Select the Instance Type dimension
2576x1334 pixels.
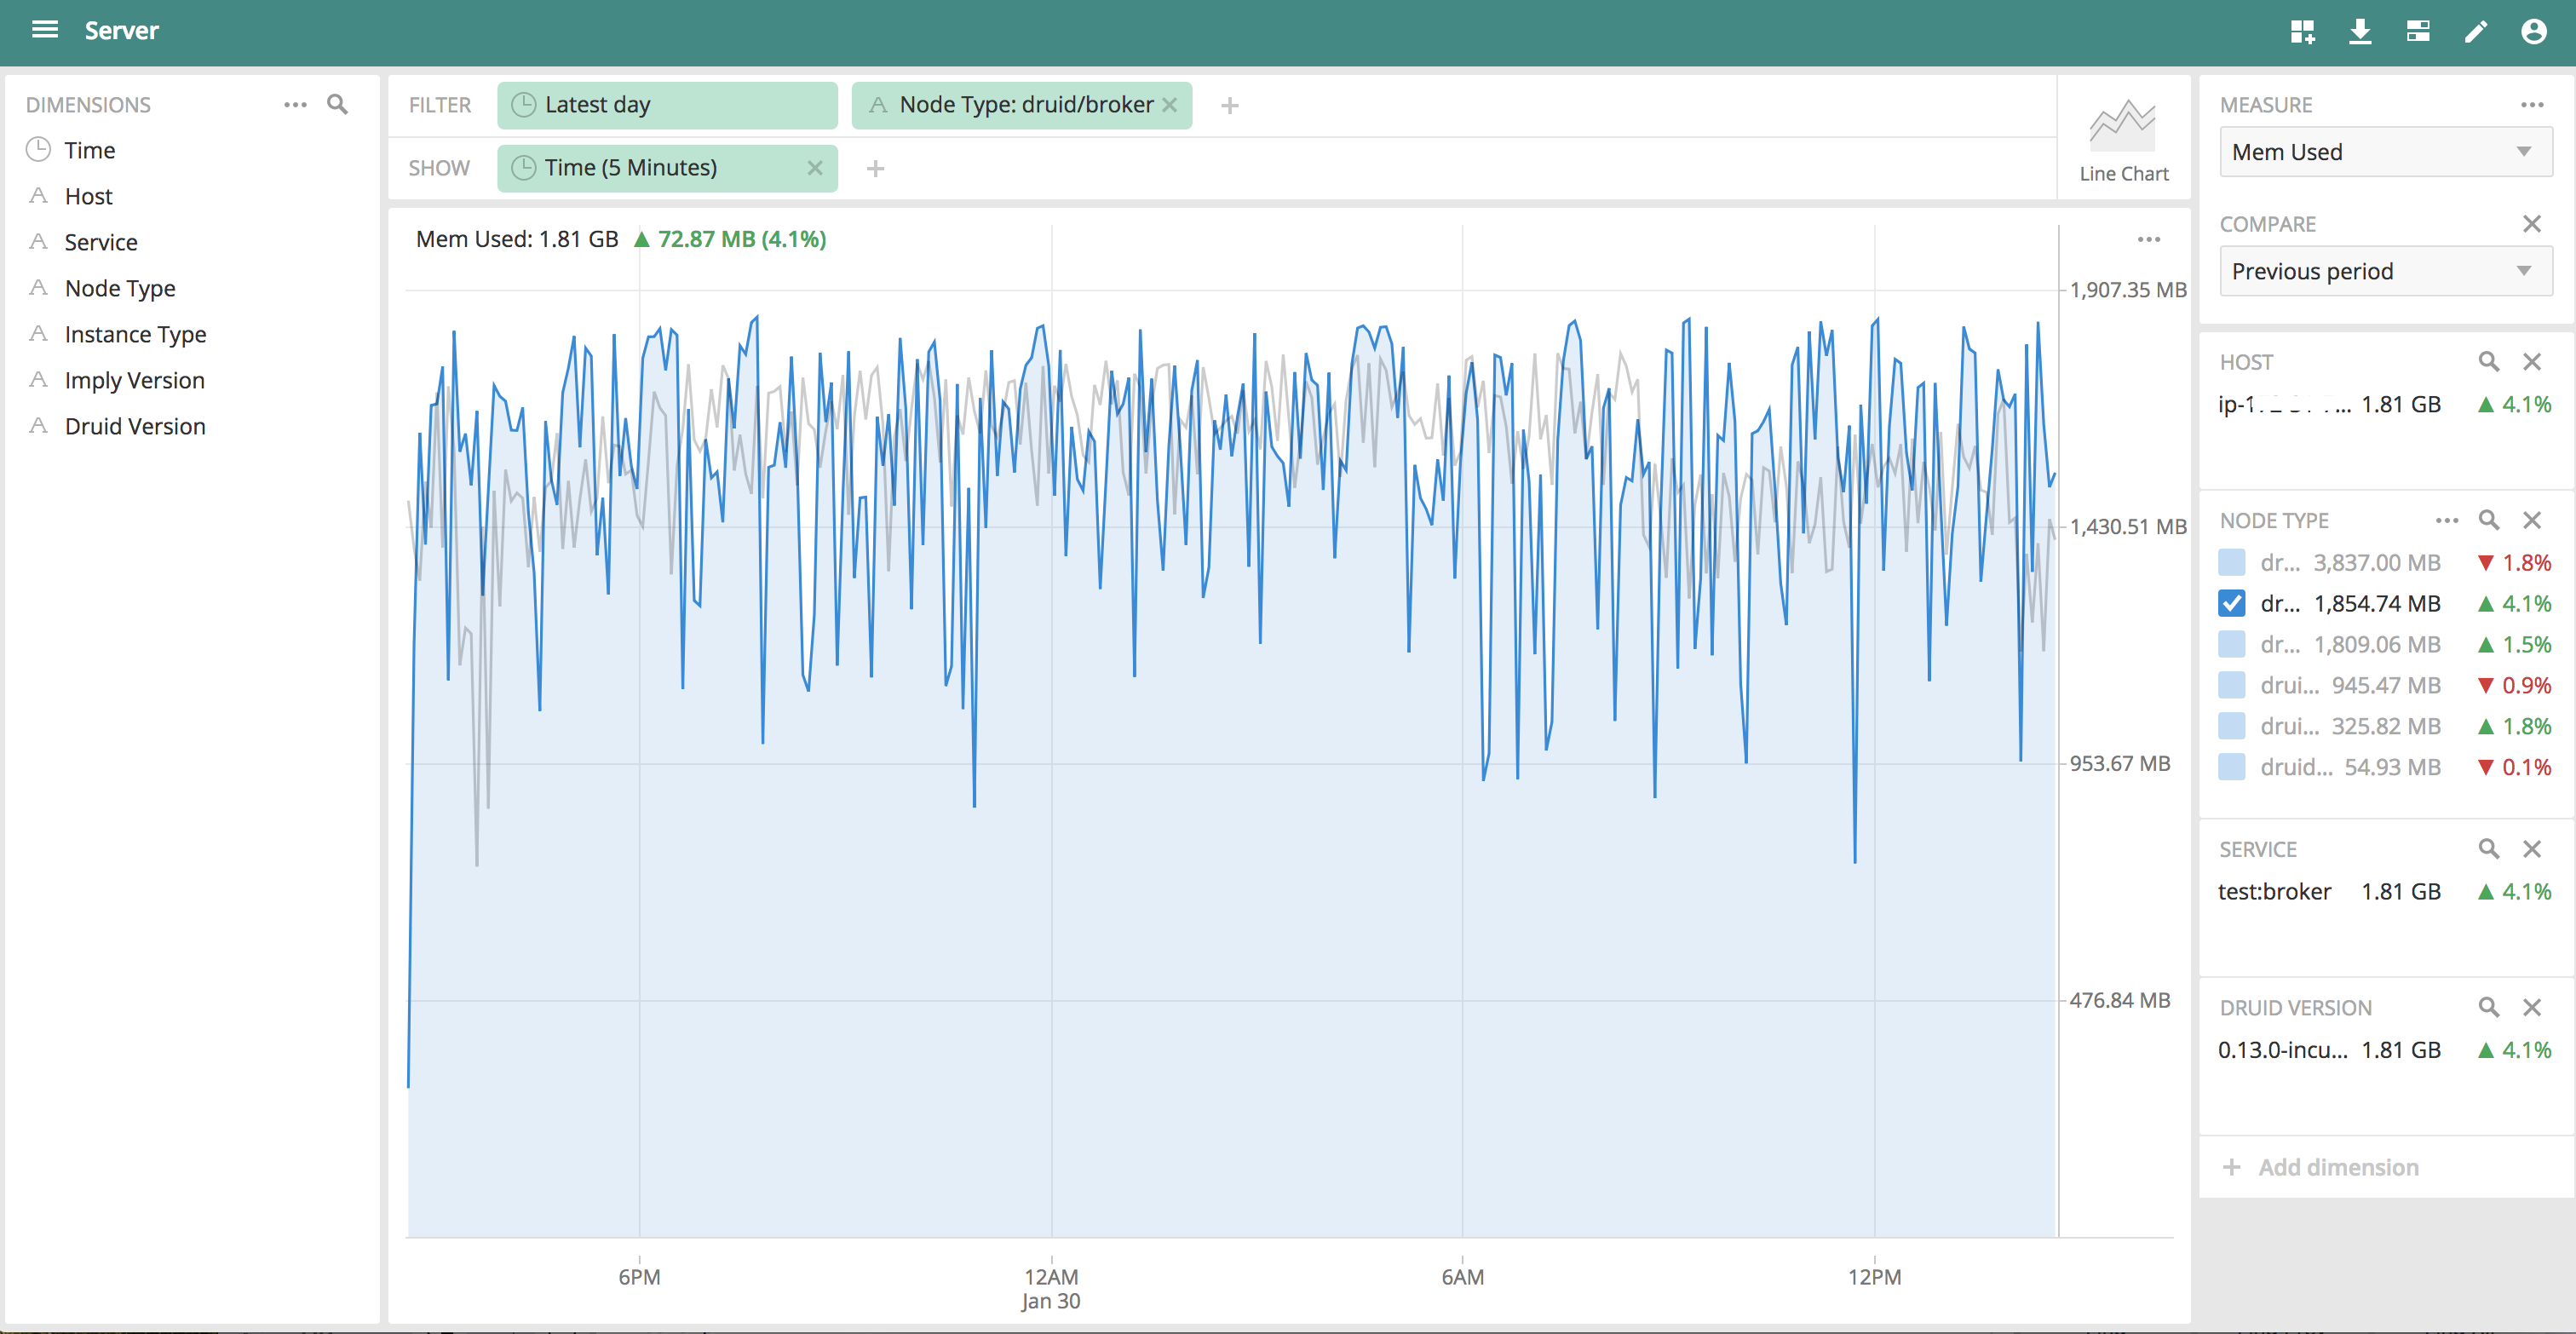(135, 334)
